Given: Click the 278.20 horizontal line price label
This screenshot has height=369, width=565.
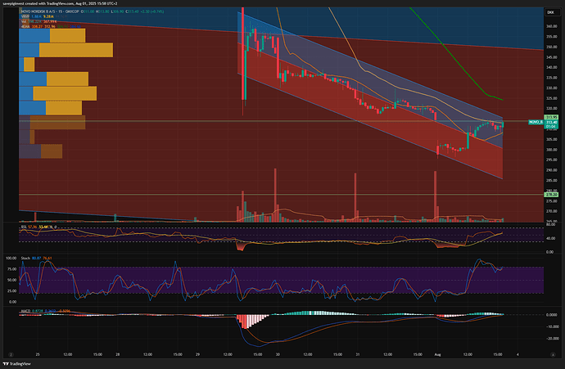Looking at the screenshot, I should [551, 195].
